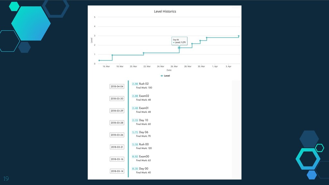Select the 2018-03-30 date box
Screen dimensions: 329x185
pos(117,99)
